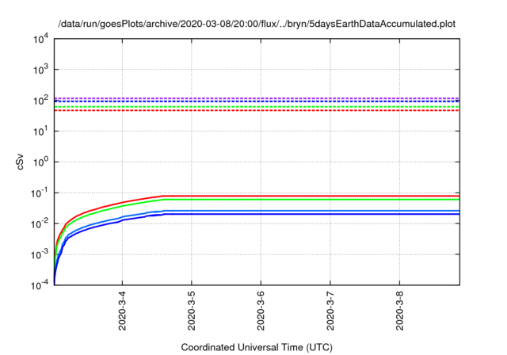Click the red dashed threshold line

pyautogui.click(x=257, y=111)
